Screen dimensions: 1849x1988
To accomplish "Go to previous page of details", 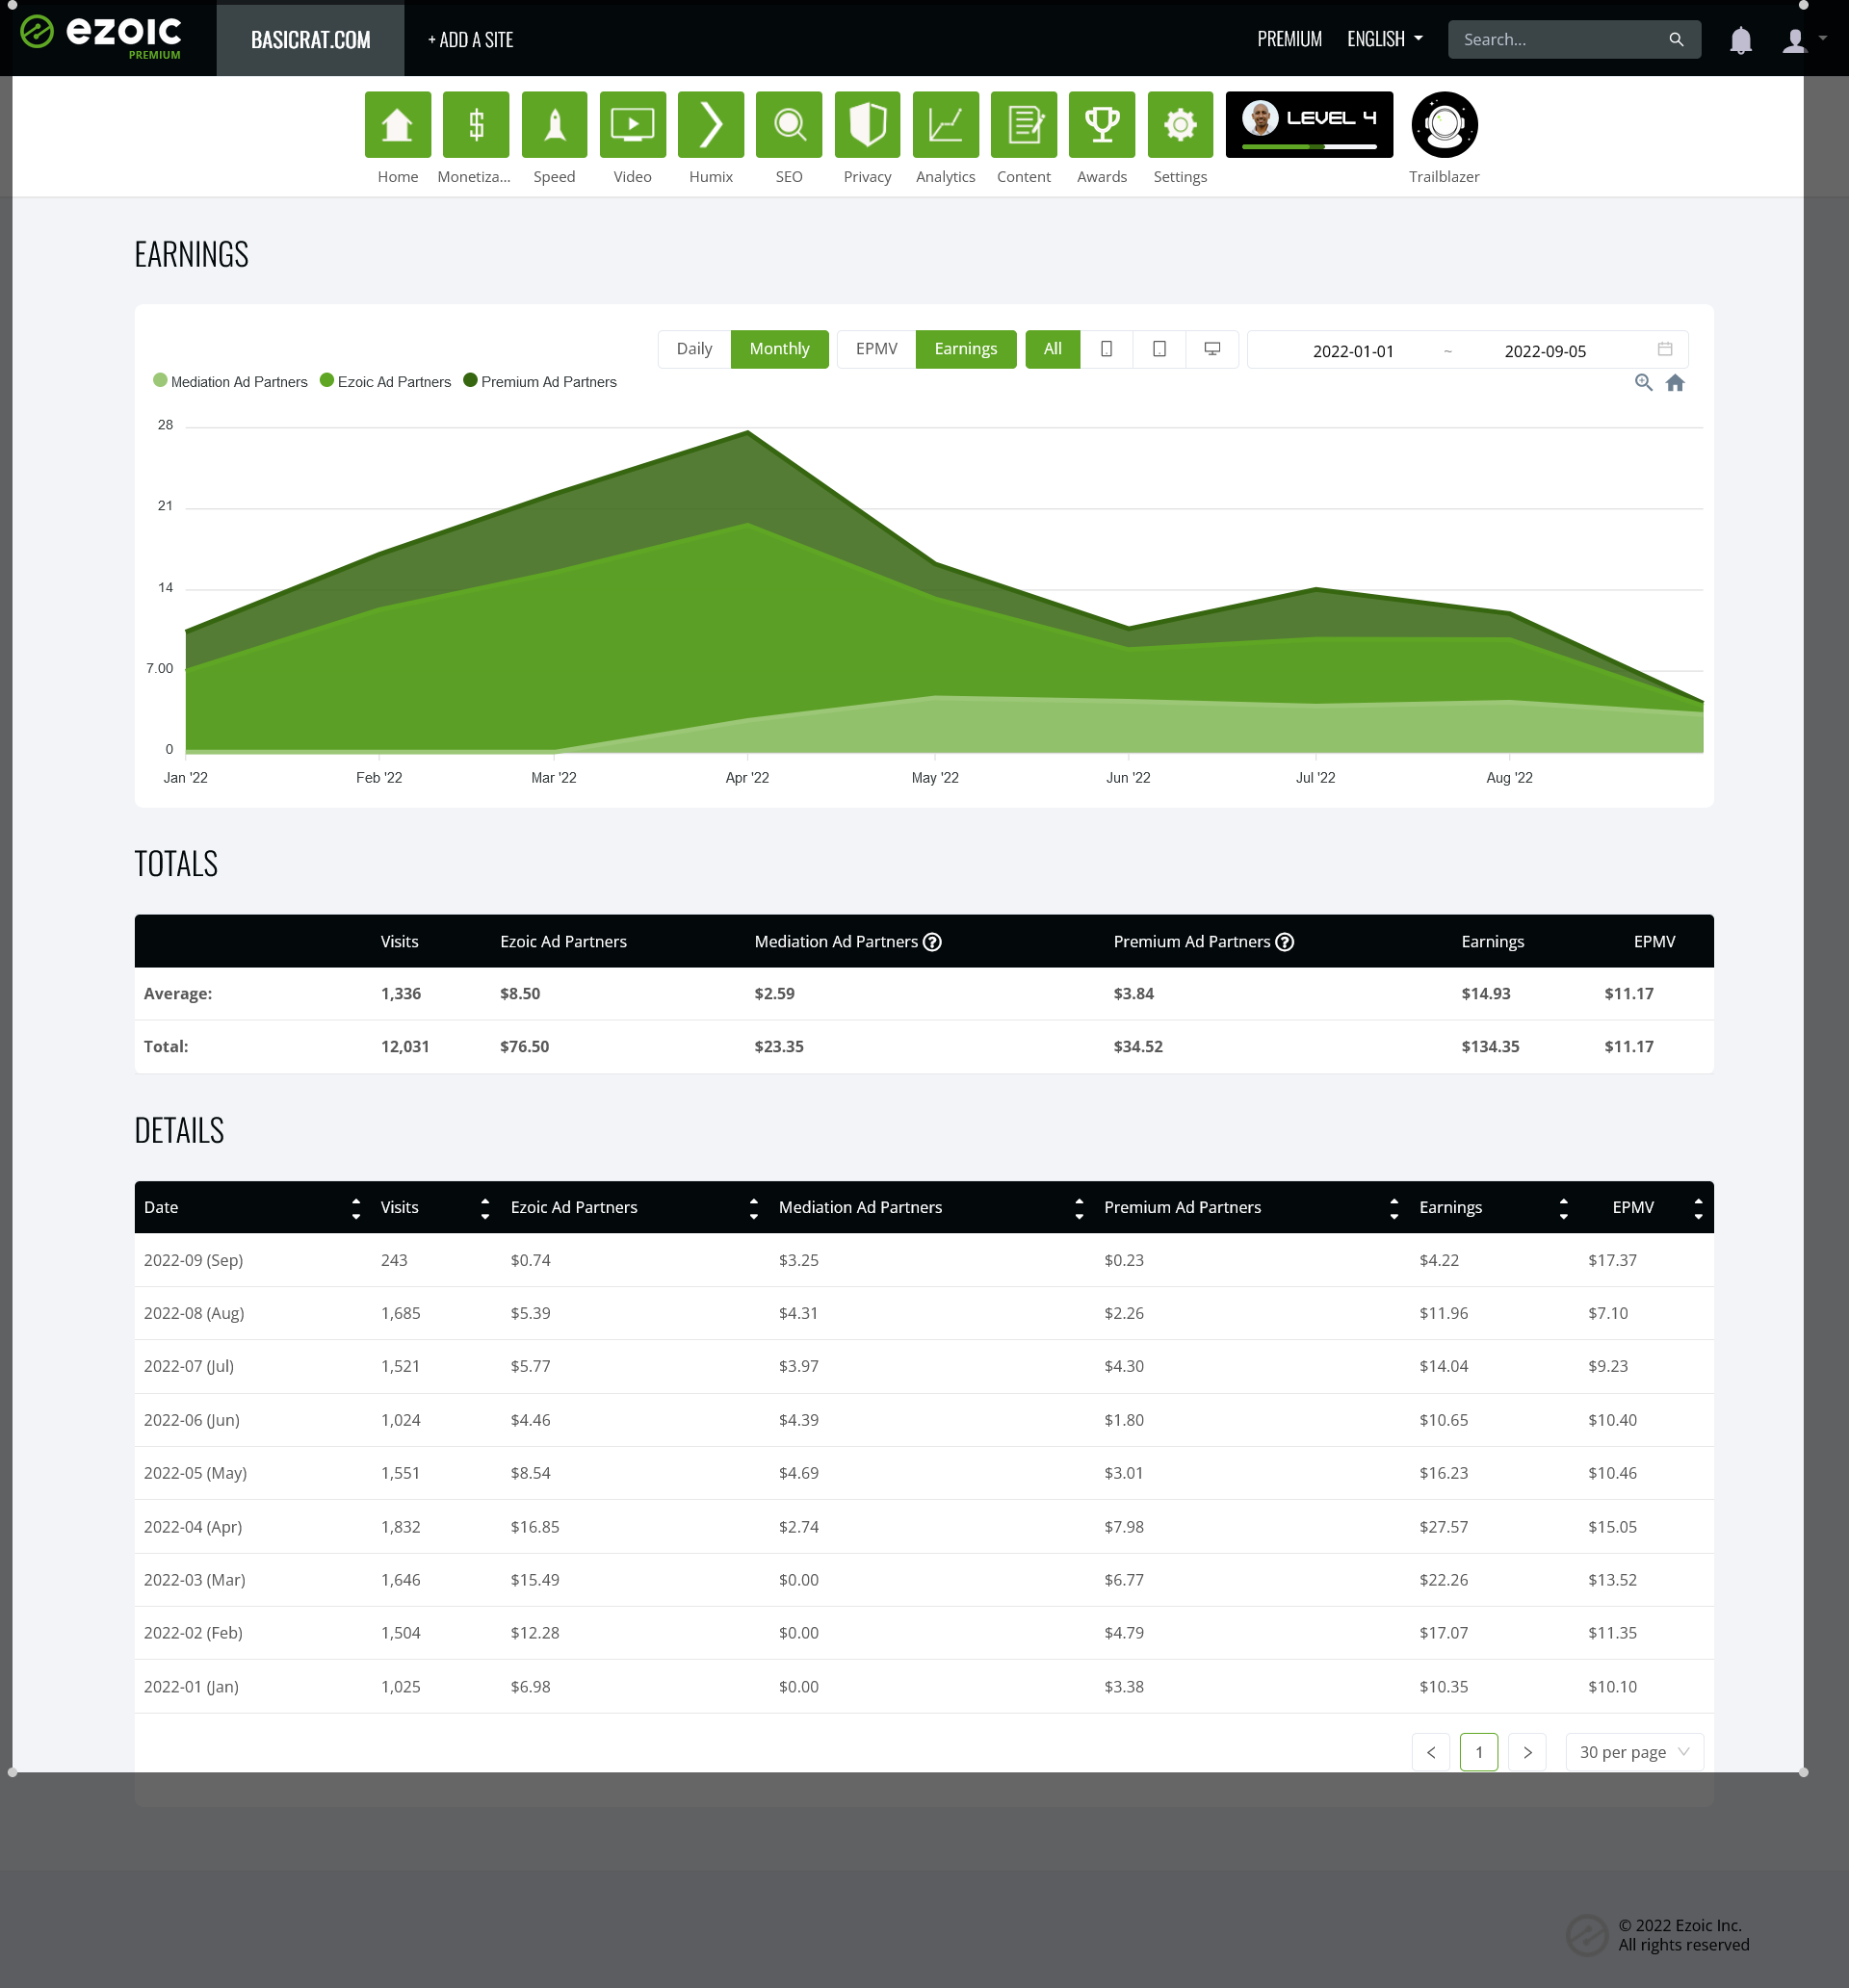I will click(1431, 1753).
